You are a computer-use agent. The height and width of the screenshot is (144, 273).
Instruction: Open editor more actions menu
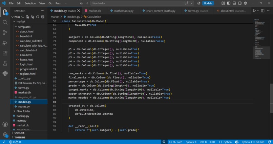point(268,11)
